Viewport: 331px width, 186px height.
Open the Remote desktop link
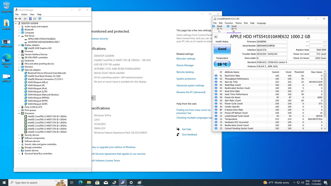coord(185,72)
